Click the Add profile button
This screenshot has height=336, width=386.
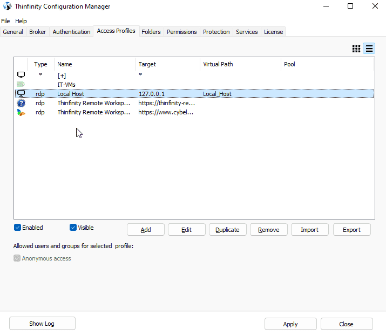tap(146, 230)
